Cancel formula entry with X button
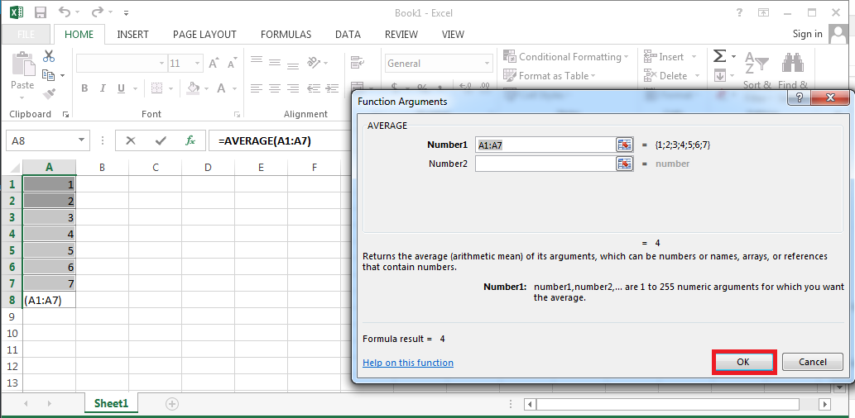Screen dimensions: 855x418 pyautogui.click(x=130, y=140)
